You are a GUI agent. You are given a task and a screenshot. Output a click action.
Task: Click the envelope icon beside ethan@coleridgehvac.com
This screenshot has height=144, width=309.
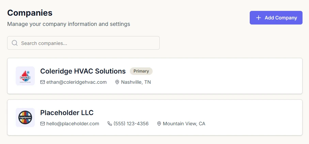pyautogui.click(x=43, y=82)
